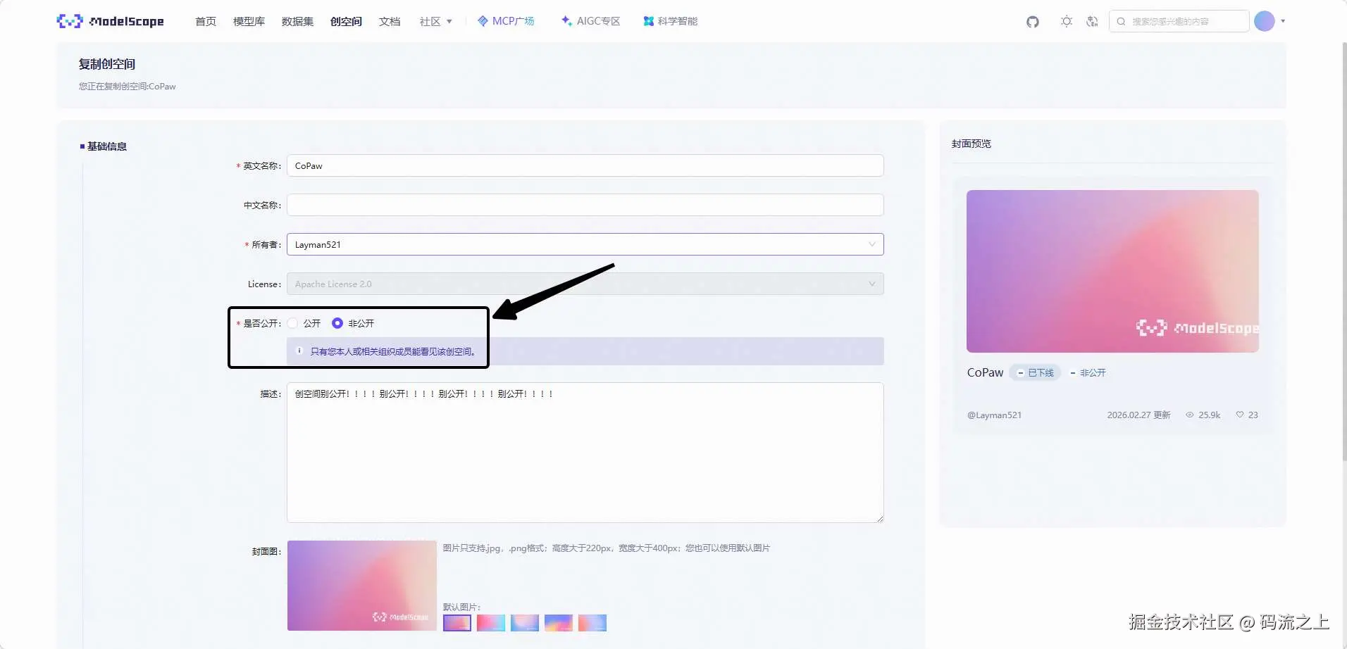Open the 模型库 navigation item
The image size is (1347, 649).
(249, 22)
